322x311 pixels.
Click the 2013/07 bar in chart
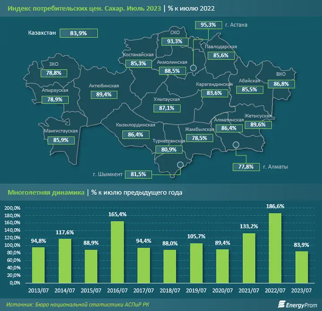click(38, 265)
